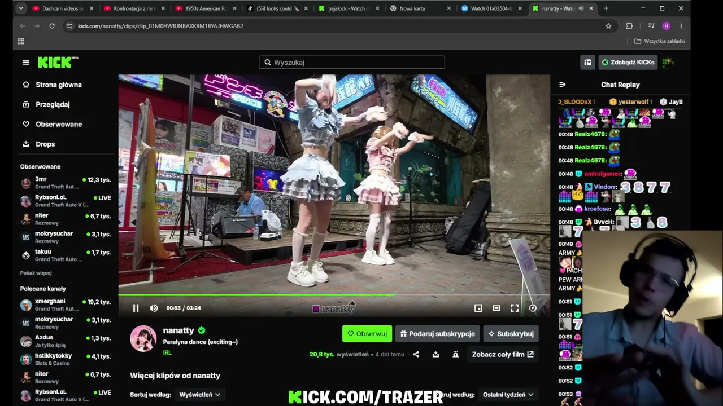Expand the Wyświetleń sort dropdown
The height and width of the screenshot is (406, 723).
click(199, 395)
